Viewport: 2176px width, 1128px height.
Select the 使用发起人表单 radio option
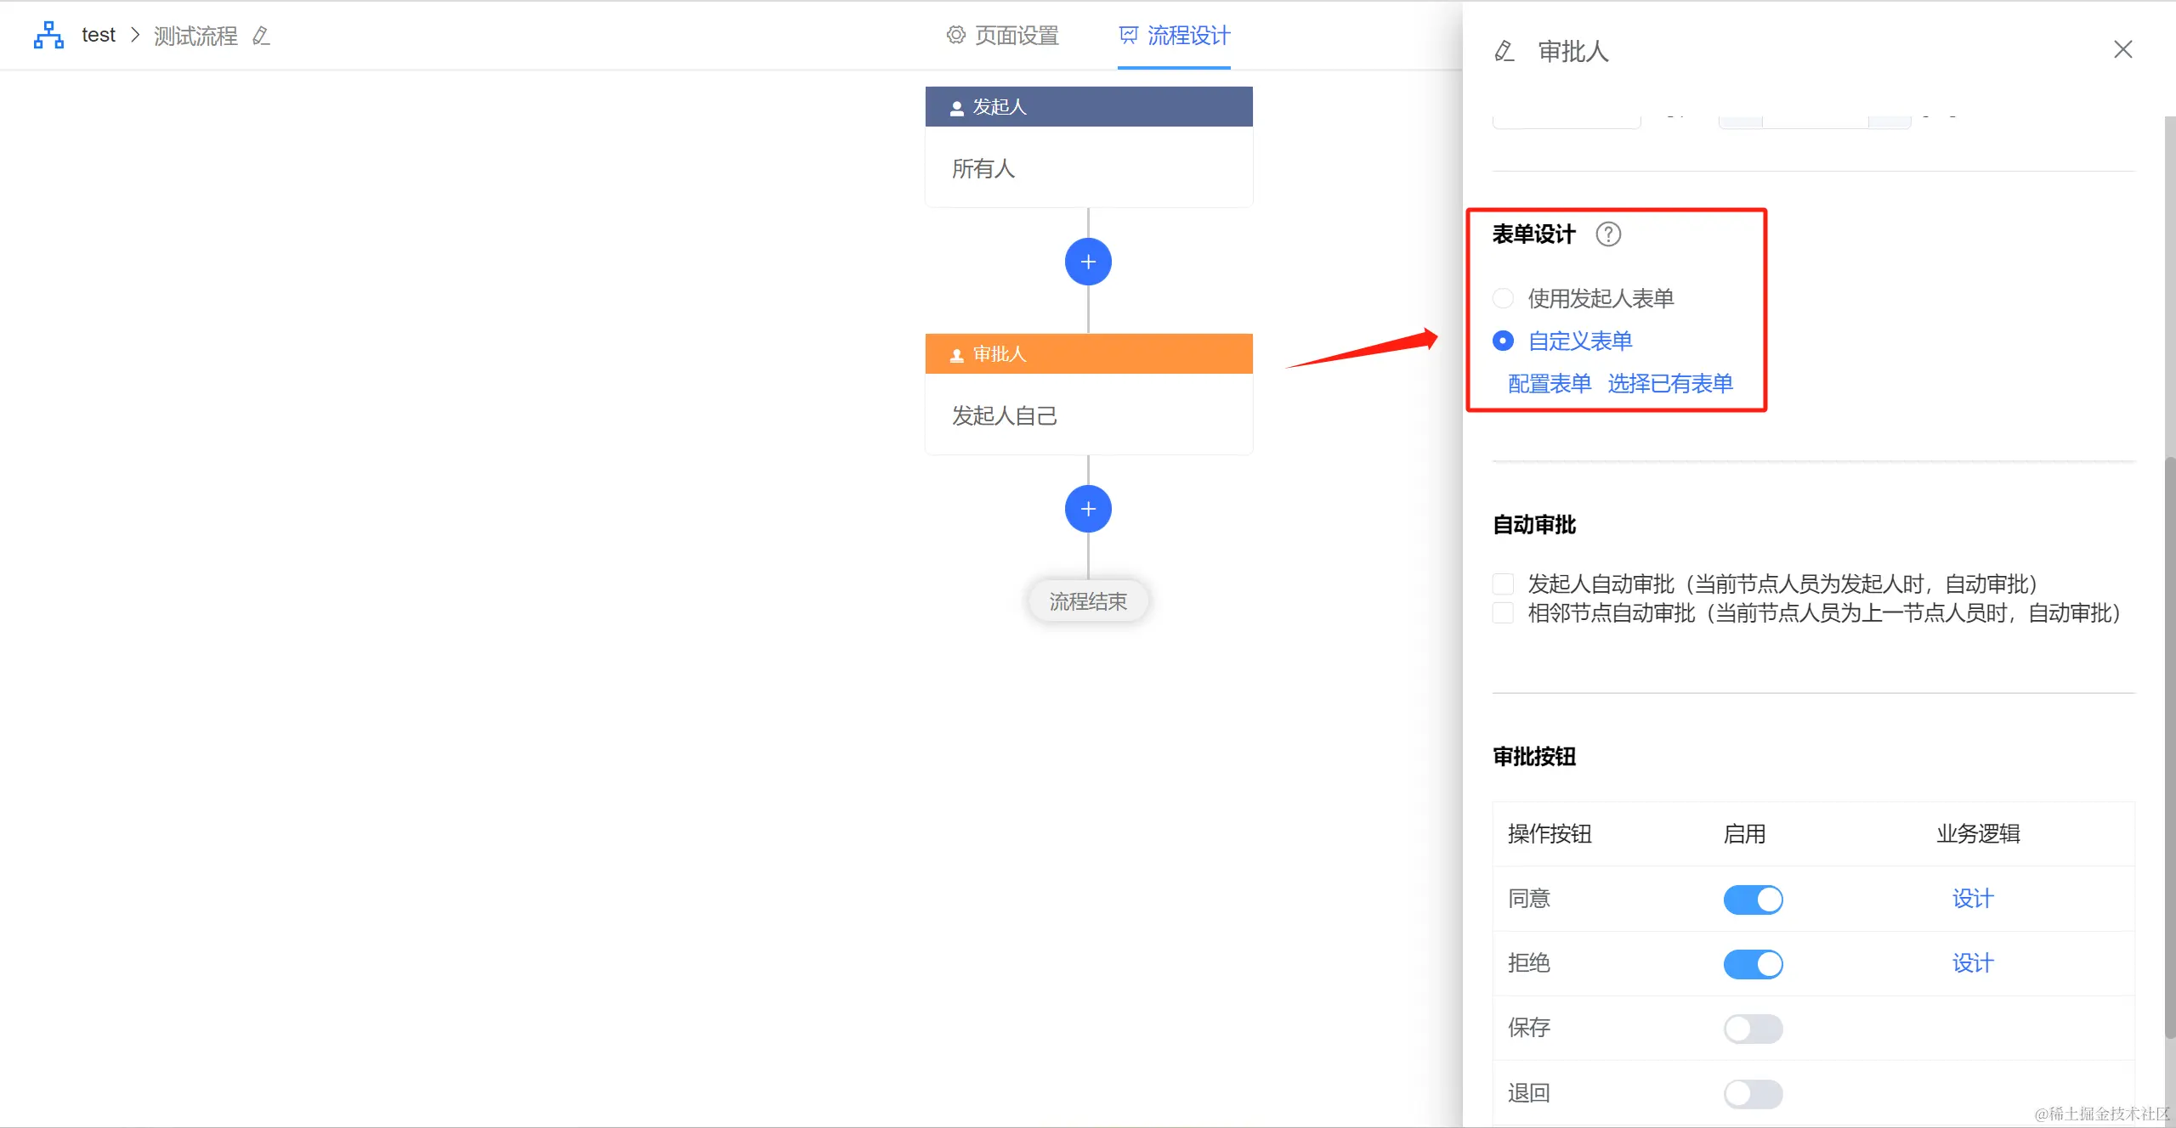(1503, 298)
